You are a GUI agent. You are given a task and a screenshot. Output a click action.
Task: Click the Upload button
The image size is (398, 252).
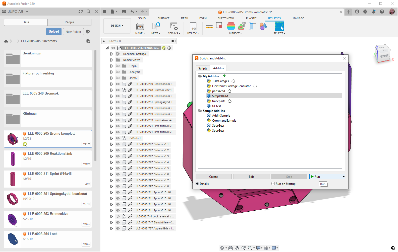pyautogui.click(x=54, y=32)
